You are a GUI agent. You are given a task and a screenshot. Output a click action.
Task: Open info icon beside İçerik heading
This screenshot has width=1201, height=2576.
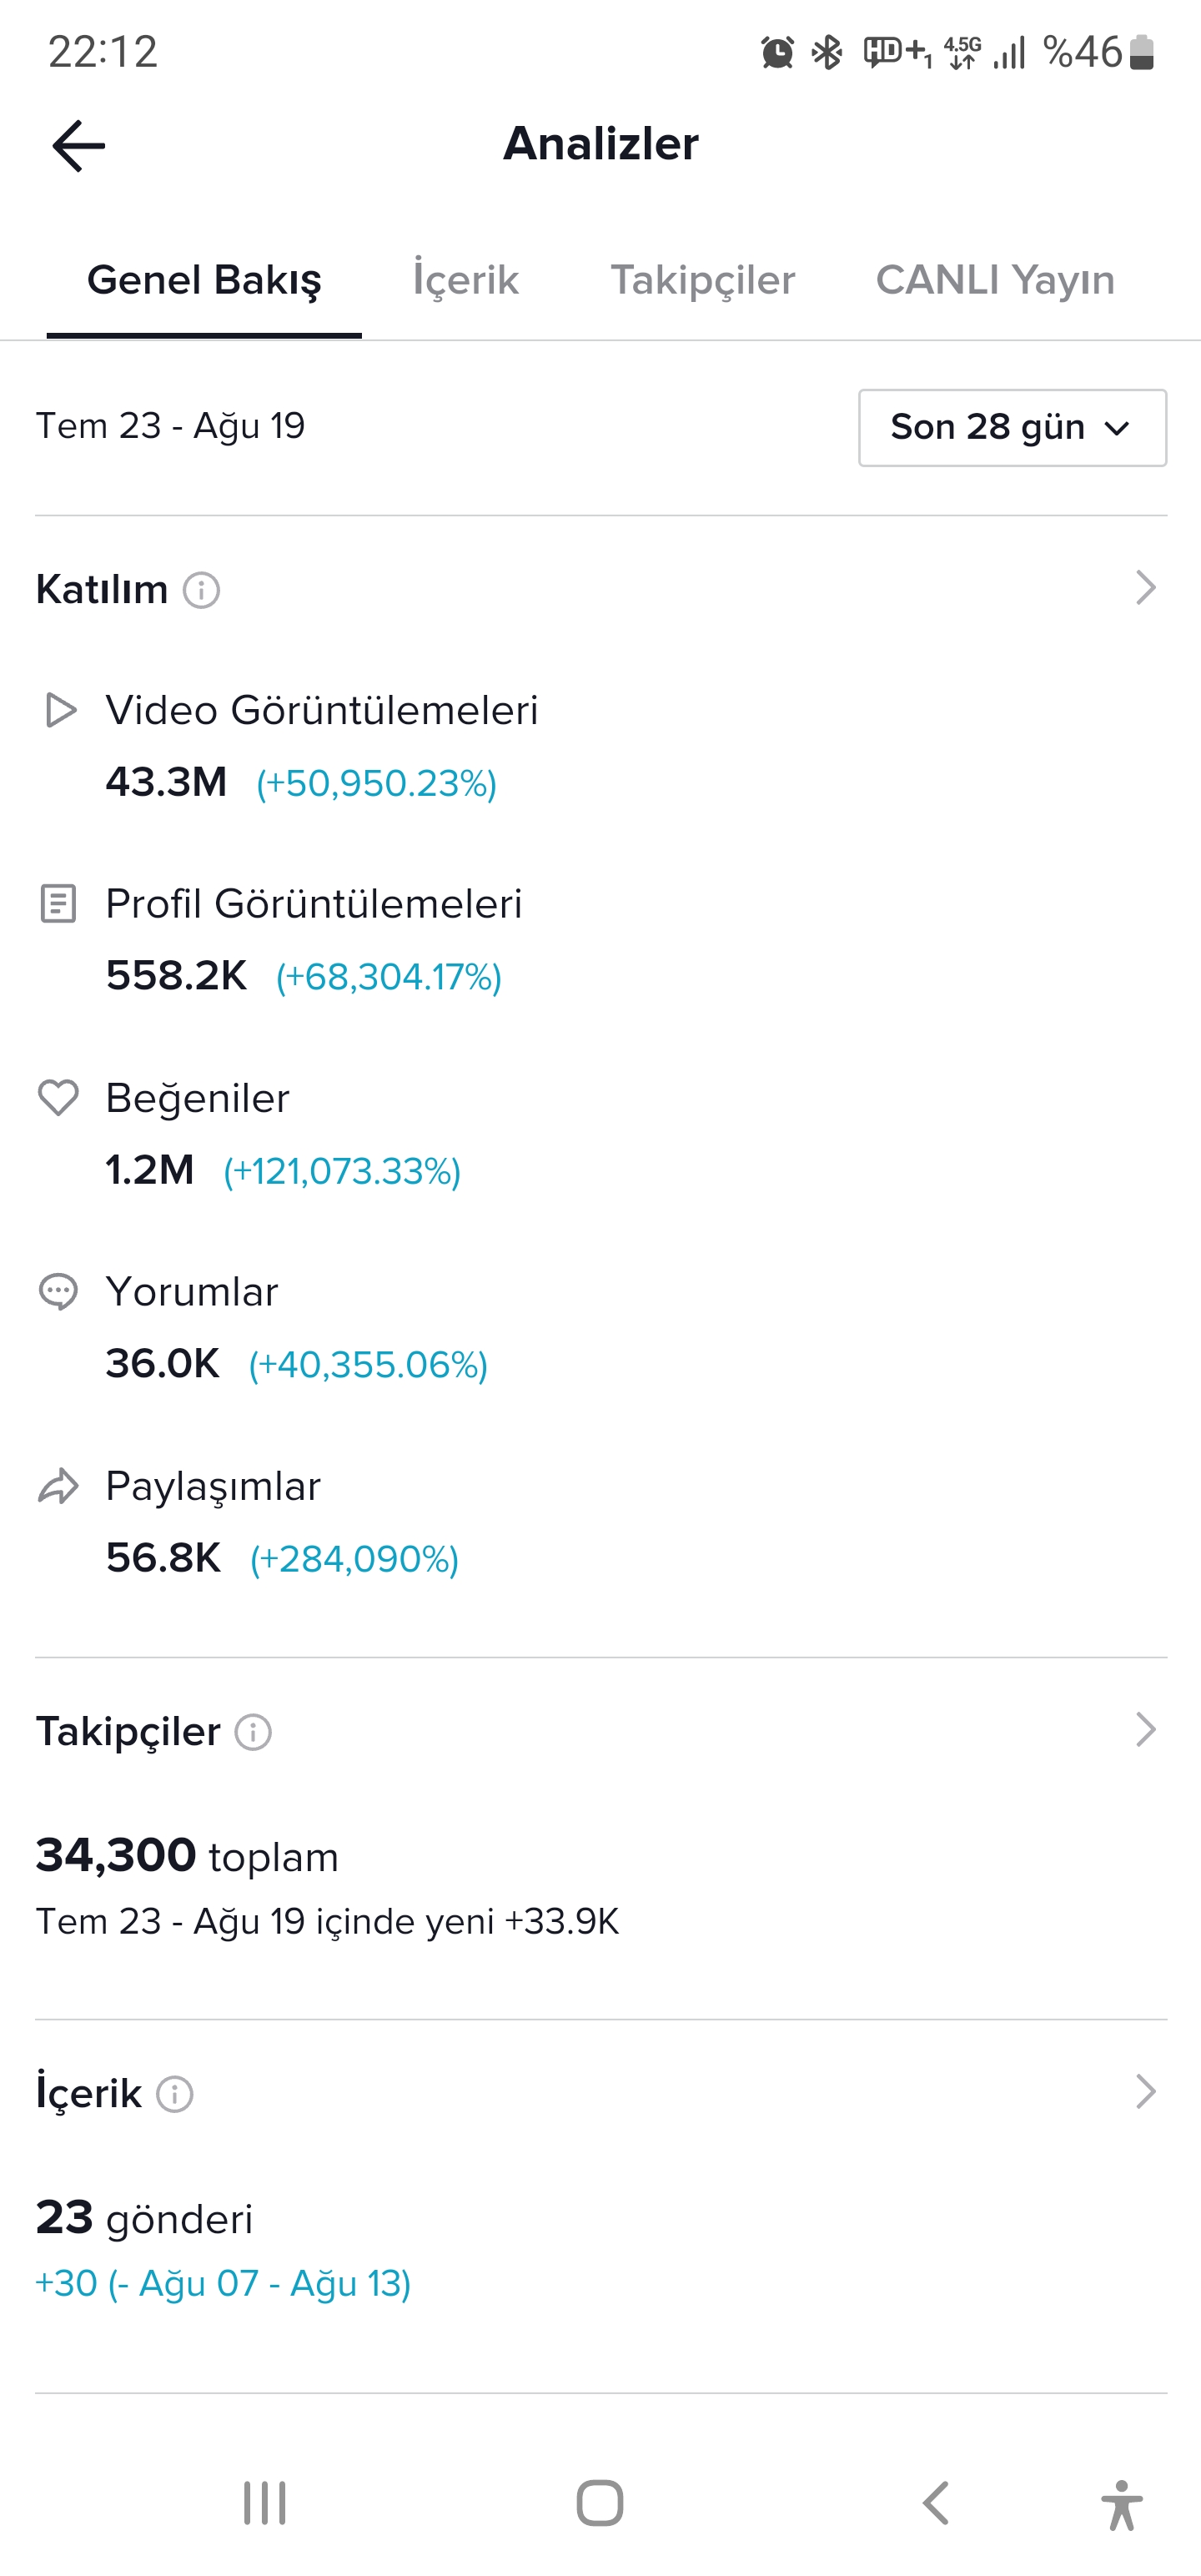pyautogui.click(x=175, y=2094)
